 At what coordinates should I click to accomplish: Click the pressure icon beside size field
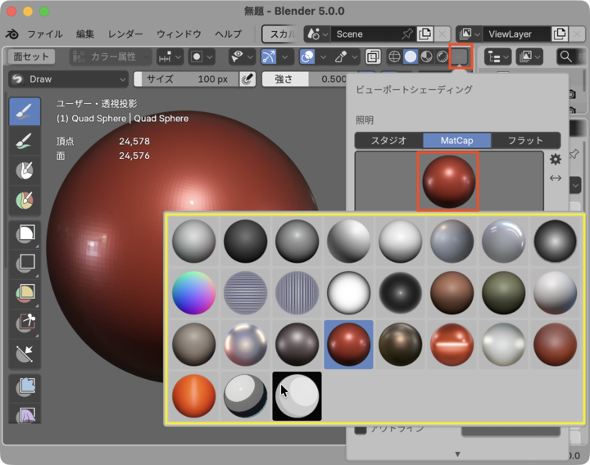pos(247,79)
